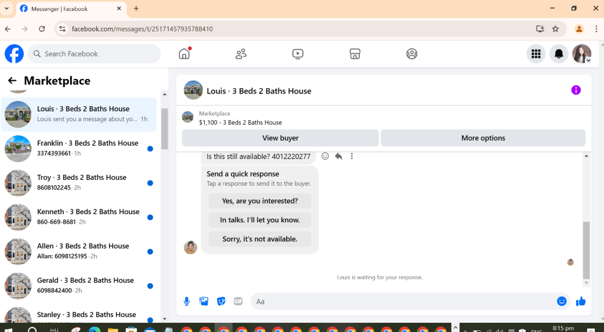The height and width of the screenshot is (332, 604).
Task: Open emoji picker in message box
Action: click(562, 302)
